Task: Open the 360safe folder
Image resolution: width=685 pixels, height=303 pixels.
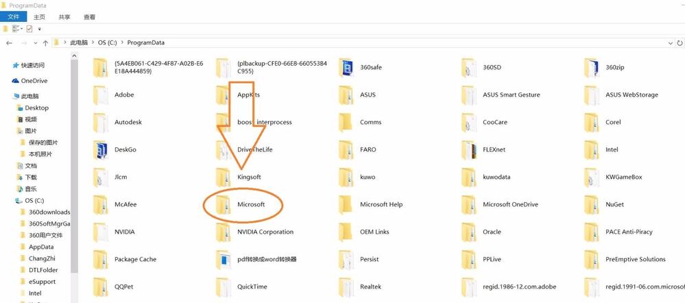Action: pos(360,67)
